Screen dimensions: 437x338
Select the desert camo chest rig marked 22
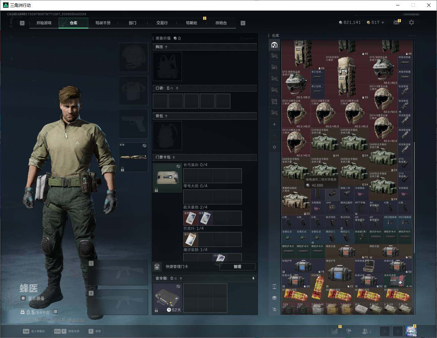coord(296,201)
